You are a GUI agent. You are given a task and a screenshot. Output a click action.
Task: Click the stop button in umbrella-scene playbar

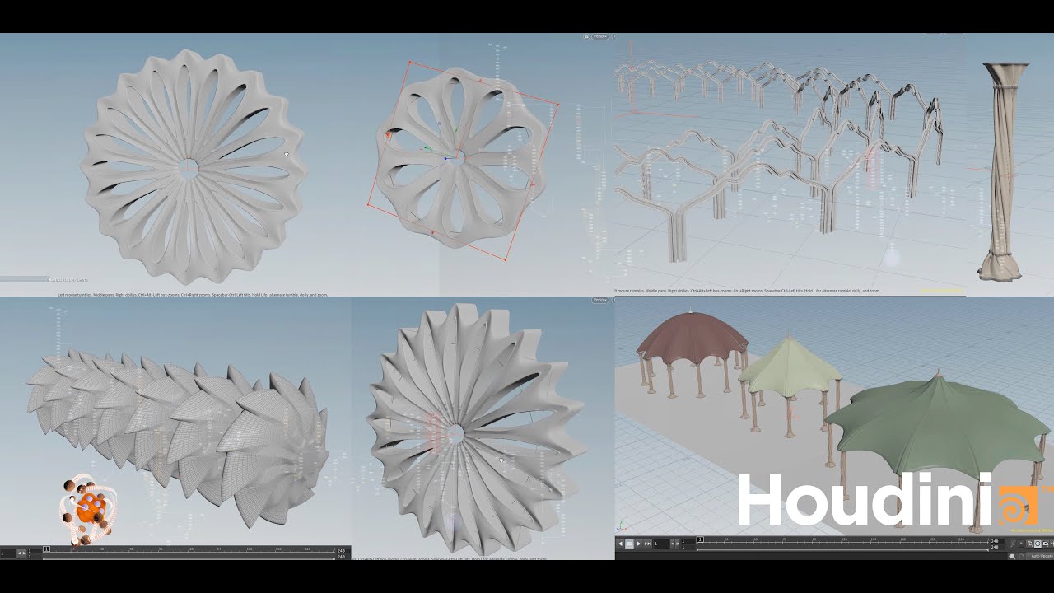click(629, 544)
